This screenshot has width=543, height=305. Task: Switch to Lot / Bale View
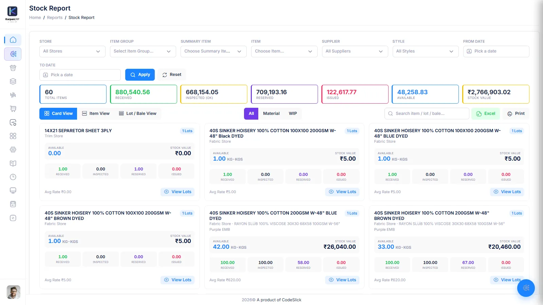[x=137, y=114]
